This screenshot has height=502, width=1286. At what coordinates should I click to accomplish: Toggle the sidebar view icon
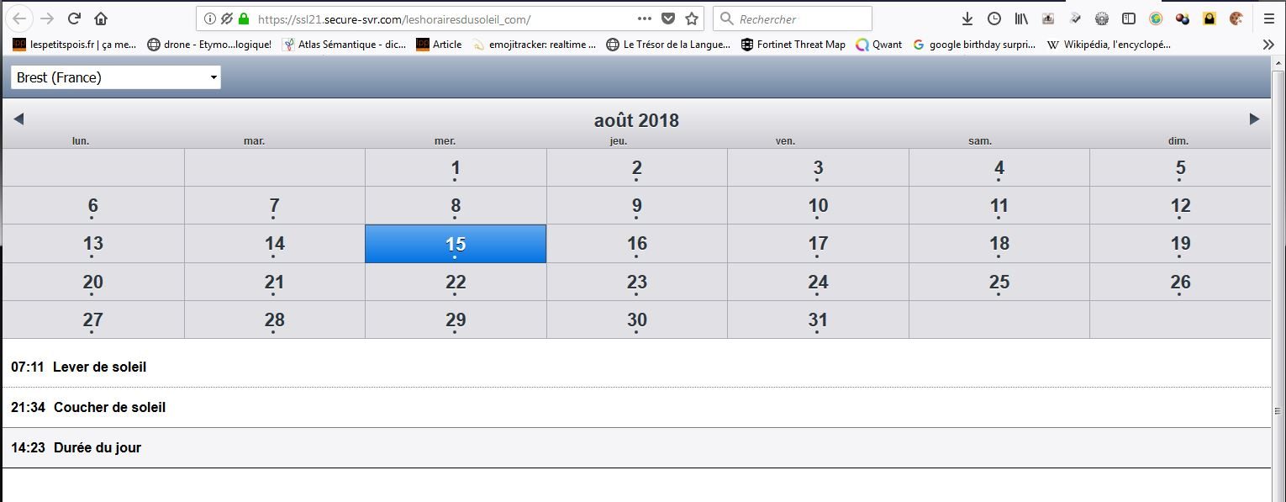coord(1129,18)
